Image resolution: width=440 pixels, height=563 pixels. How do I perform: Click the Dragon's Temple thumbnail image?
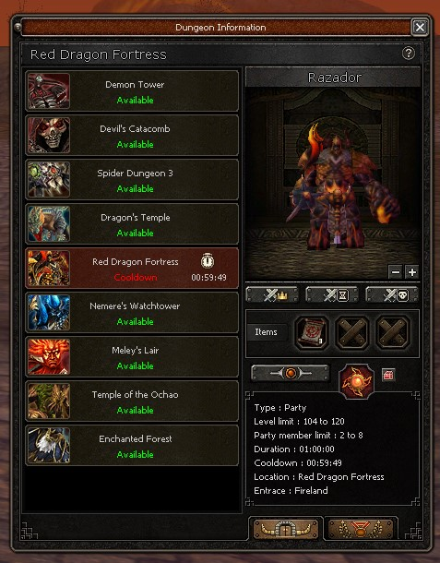pyautogui.click(x=49, y=224)
